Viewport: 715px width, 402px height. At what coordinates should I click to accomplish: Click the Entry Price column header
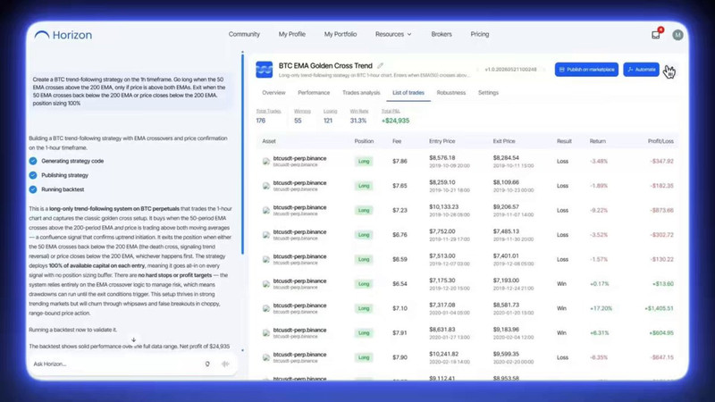tap(442, 141)
